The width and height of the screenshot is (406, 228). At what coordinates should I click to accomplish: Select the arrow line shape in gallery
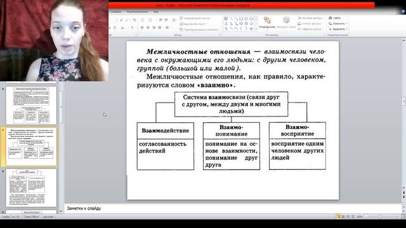coord(236,18)
